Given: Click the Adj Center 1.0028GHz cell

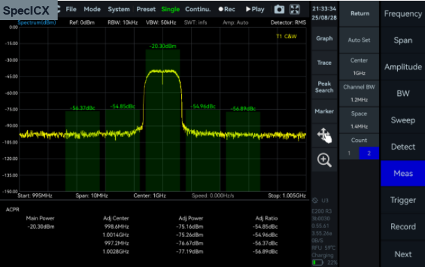Looking at the screenshot, I should 116,252.
